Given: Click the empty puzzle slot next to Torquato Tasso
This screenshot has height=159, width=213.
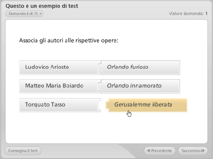Looking at the screenshot, I should [x=99, y=105].
